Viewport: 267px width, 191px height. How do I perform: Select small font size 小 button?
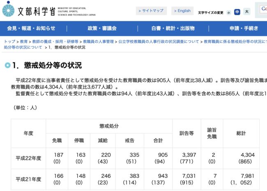click(228, 12)
